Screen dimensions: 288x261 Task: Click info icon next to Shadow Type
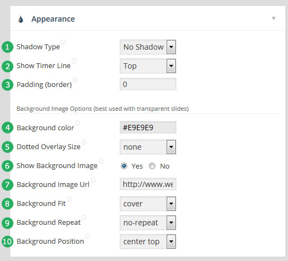click(63, 42)
